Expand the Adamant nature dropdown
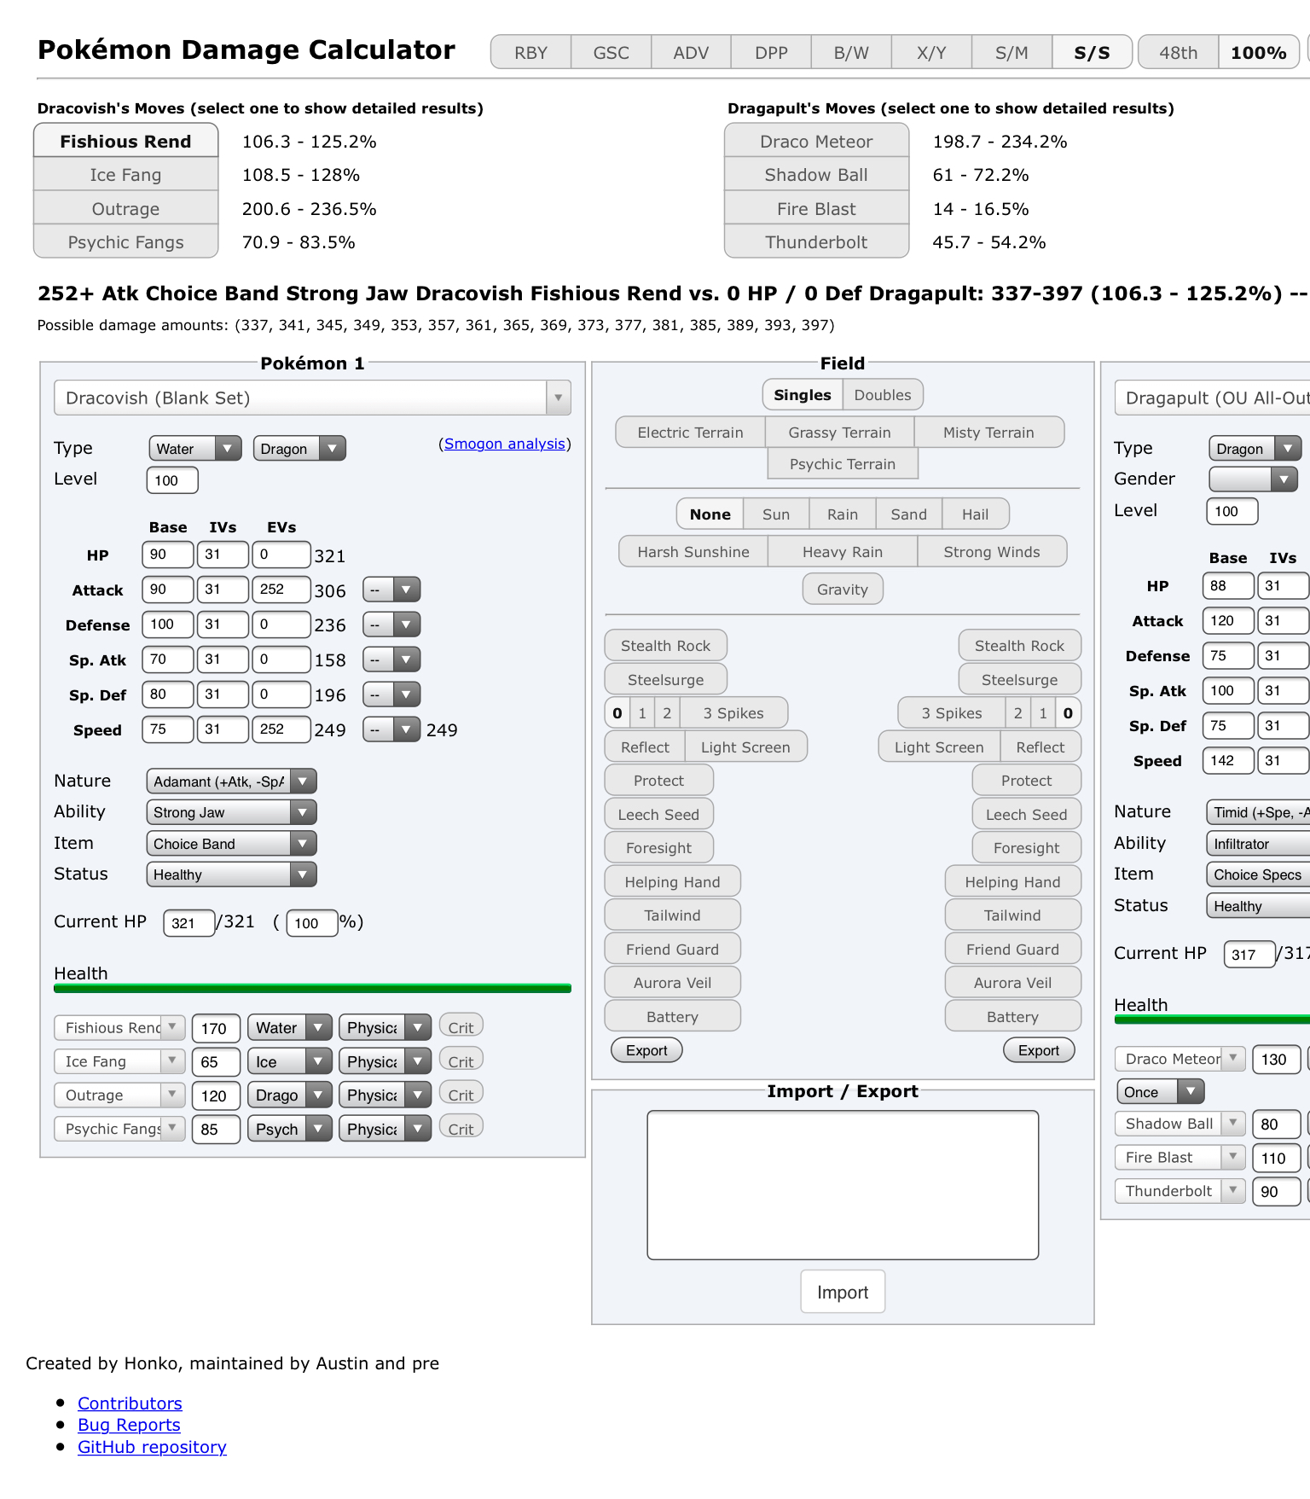Viewport: 1310px width, 1499px height. point(231,781)
